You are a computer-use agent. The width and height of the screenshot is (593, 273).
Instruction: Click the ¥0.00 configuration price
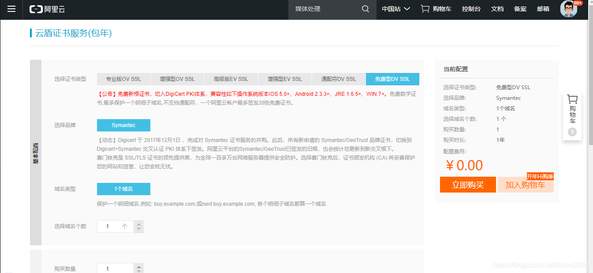tap(464, 166)
